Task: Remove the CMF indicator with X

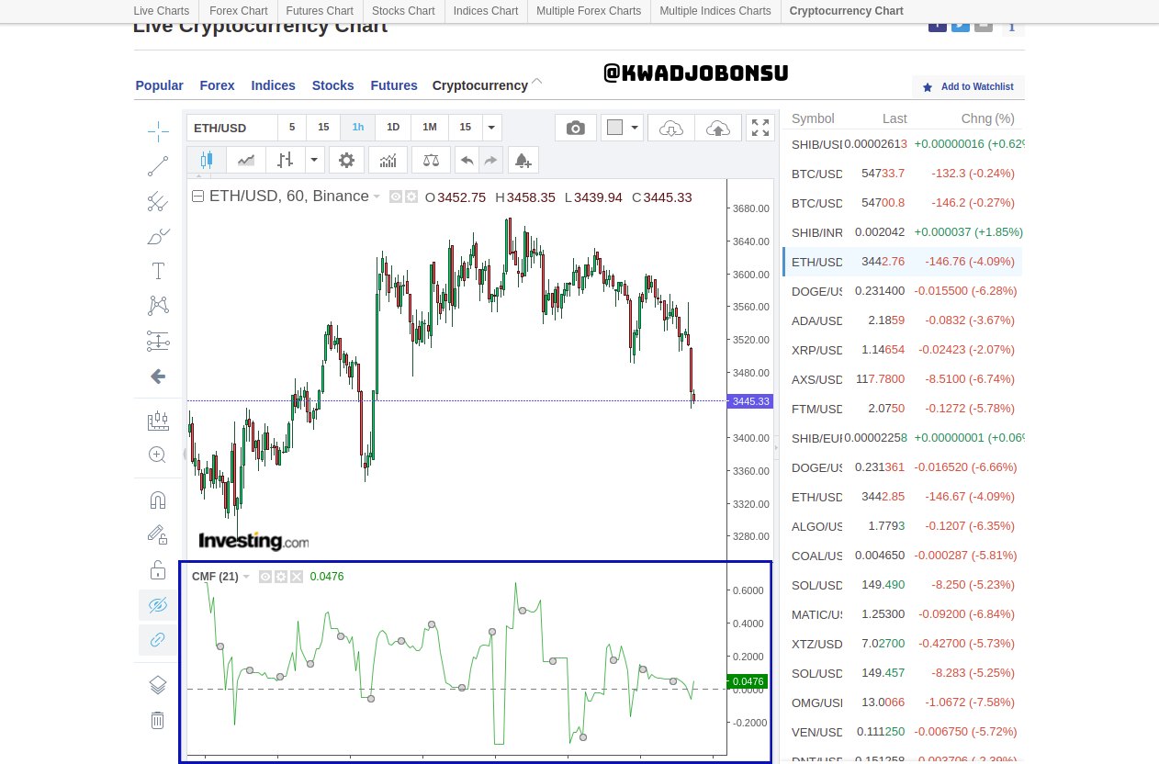Action: 297,577
